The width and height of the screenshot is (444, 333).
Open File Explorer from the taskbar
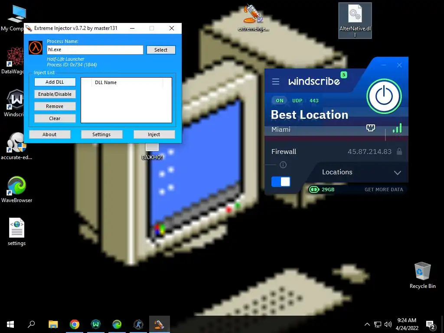(53, 324)
